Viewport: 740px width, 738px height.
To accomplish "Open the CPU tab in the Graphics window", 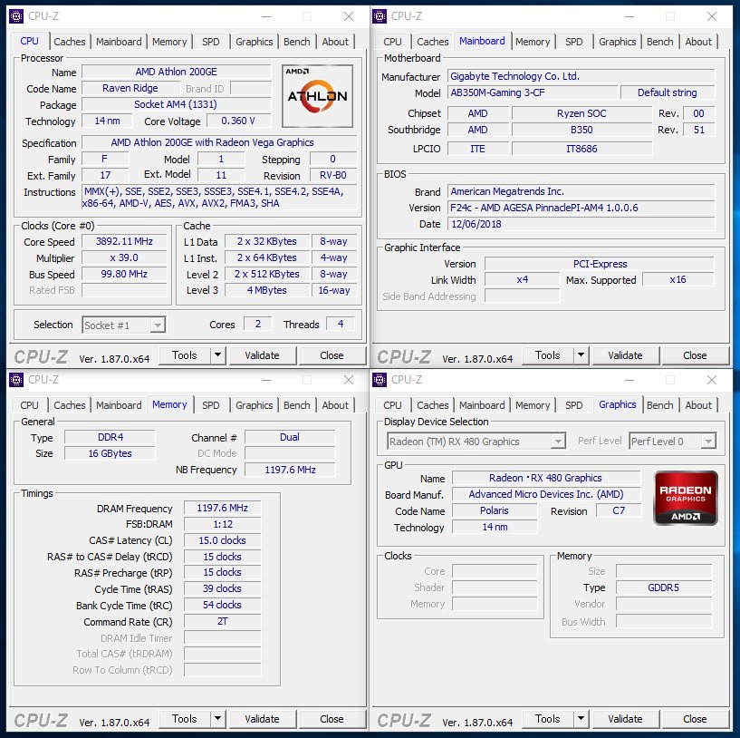I will pyautogui.click(x=392, y=405).
